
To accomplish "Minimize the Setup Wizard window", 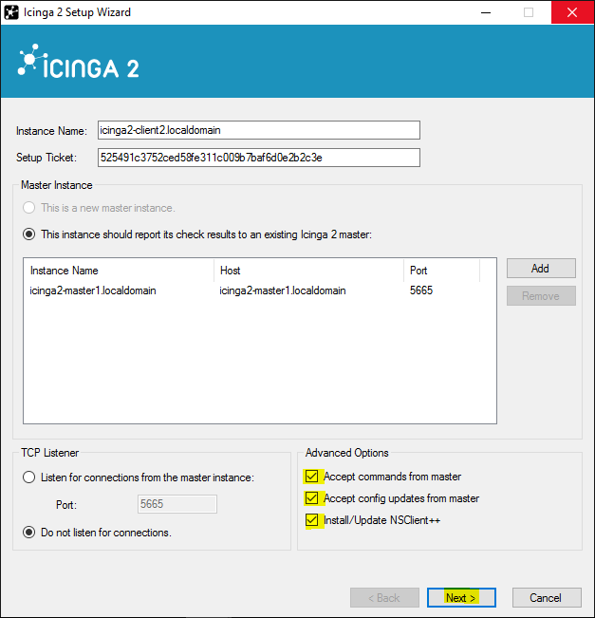I will (x=486, y=12).
